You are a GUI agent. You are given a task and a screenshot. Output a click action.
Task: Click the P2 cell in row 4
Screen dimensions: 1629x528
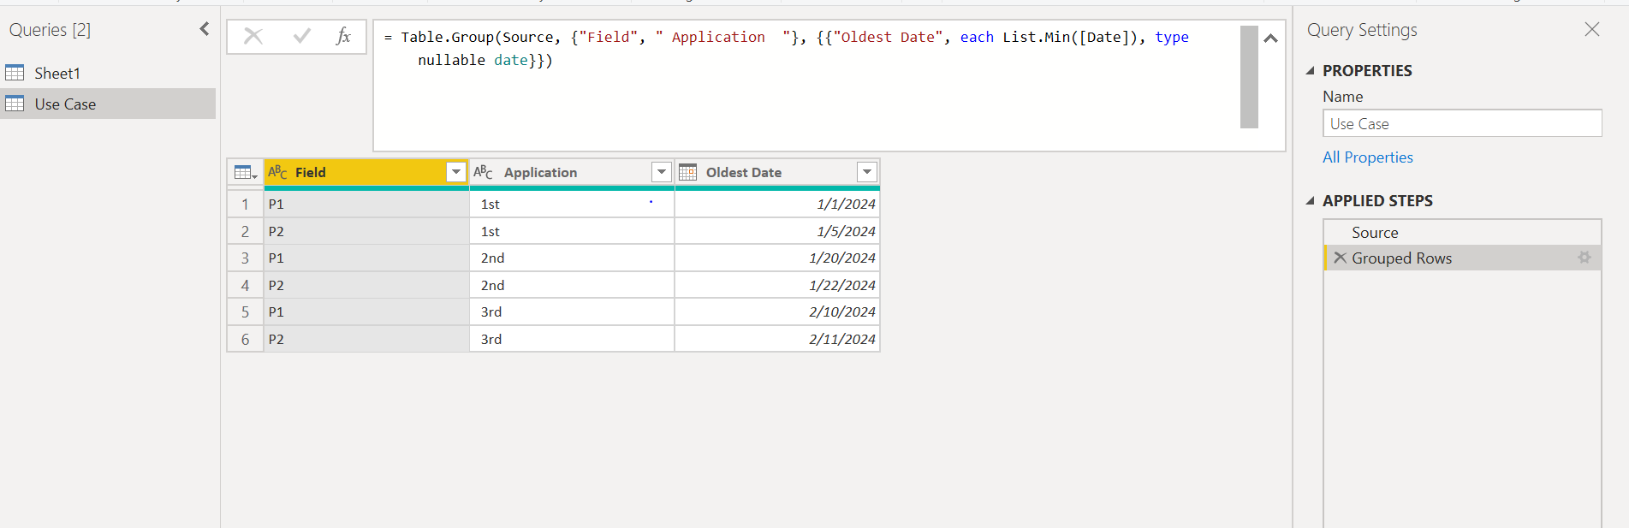tap(366, 285)
